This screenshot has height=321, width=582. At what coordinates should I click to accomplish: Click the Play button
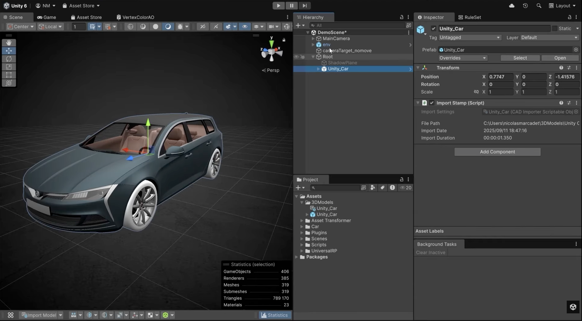coord(278,5)
